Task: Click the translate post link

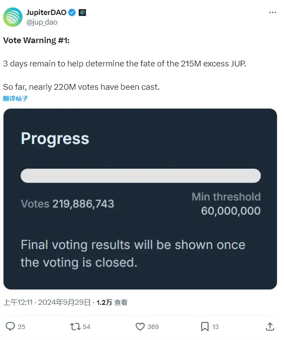Action: pyautogui.click(x=16, y=99)
